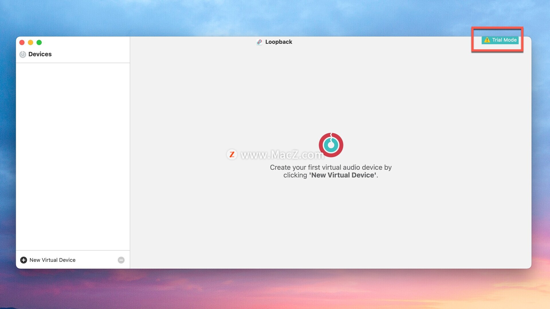
Task: Minimize the Loopback window with yellow button
Action: (30, 42)
